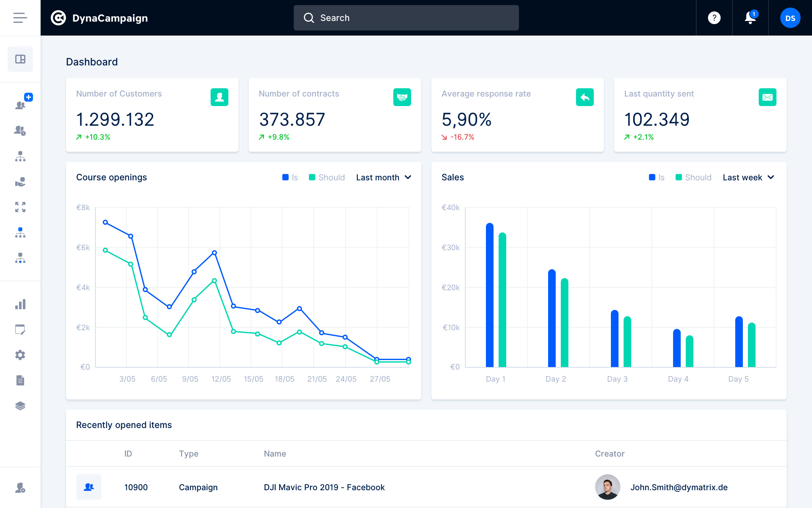Click the help question mark icon

tap(714, 18)
